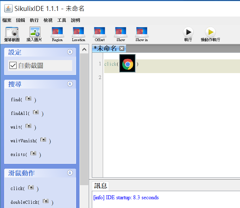Click camera icon in findAll( ) command

(x=36, y=112)
